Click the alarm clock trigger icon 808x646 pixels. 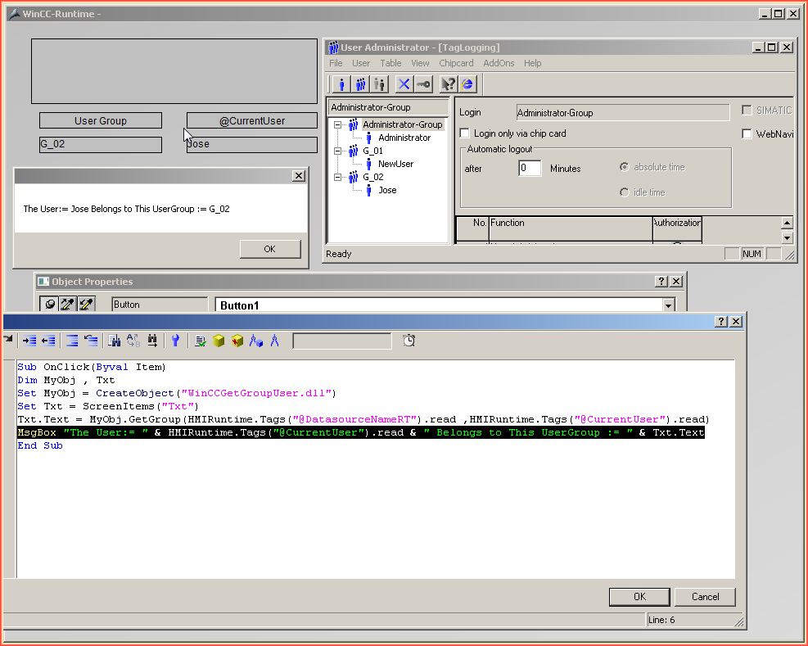pos(409,341)
